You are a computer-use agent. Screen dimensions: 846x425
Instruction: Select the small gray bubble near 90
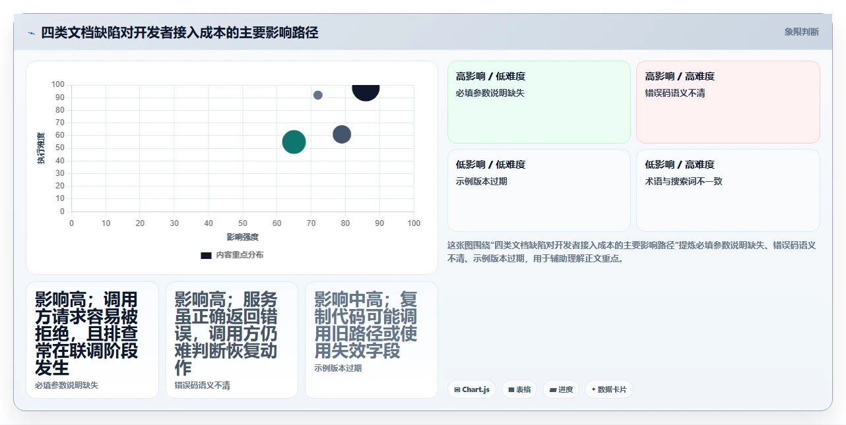pyautogui.click(x=317, y=95)
